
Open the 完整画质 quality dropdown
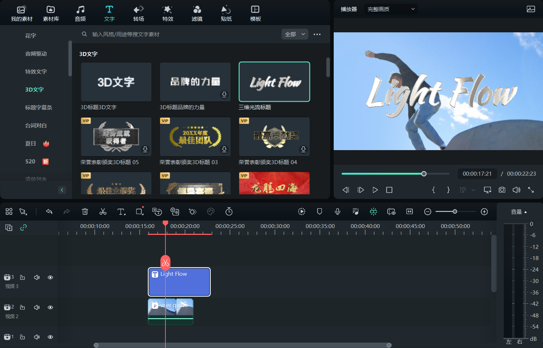tap(391, 9)
